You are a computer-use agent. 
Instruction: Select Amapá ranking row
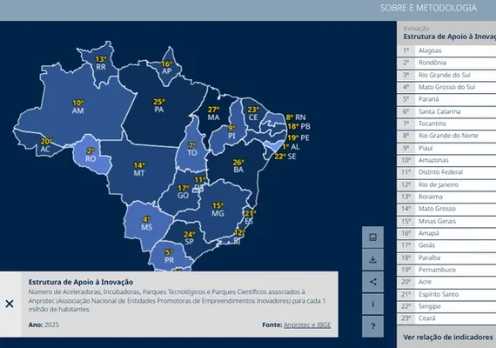coord(446,233)
